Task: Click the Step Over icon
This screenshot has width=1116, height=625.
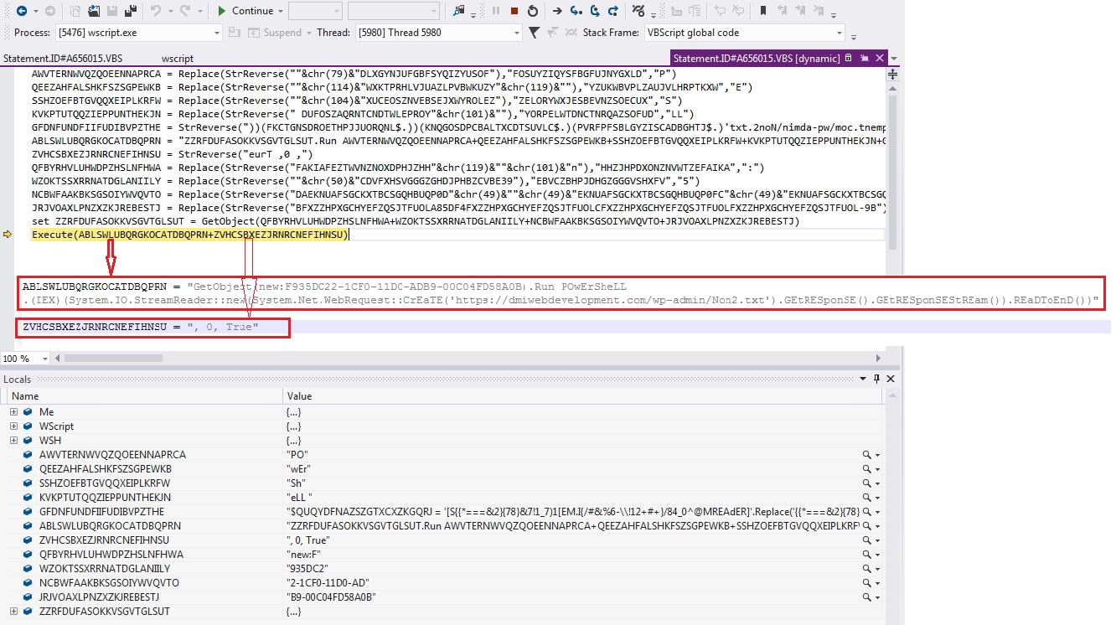Action: point(595,11)
